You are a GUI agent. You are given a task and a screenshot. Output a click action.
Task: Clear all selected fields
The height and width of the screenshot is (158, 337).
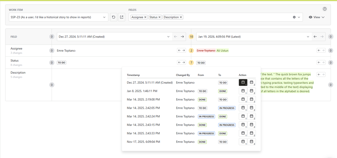click(x=294, y=17)
